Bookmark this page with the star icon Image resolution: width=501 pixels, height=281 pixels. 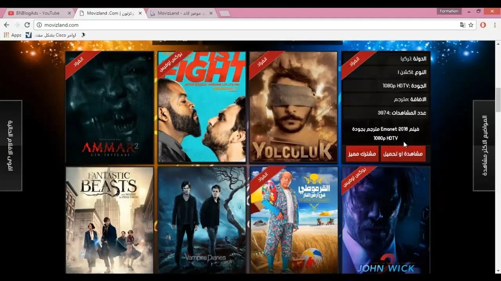pos(471,25)
